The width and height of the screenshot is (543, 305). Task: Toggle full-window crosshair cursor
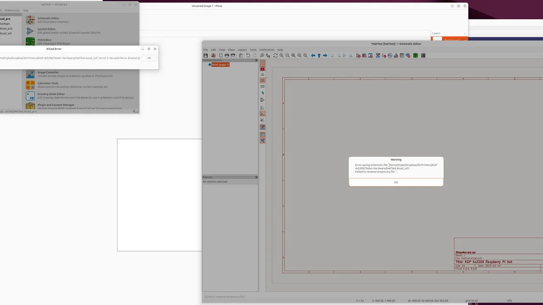(263, 93)
